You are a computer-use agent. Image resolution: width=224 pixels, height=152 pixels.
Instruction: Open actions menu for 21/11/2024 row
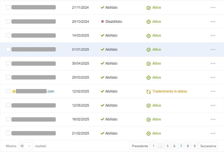(213, 8)
